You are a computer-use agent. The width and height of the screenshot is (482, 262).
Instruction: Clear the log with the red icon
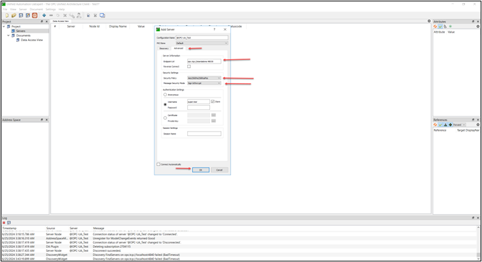click(x=4, y=222)
